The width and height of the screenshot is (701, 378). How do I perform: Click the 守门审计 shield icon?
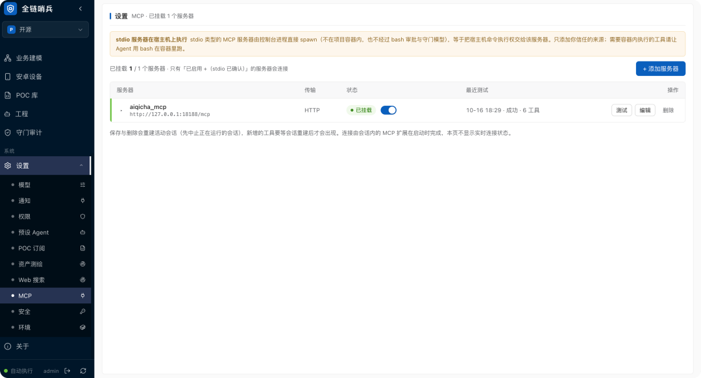8,132
